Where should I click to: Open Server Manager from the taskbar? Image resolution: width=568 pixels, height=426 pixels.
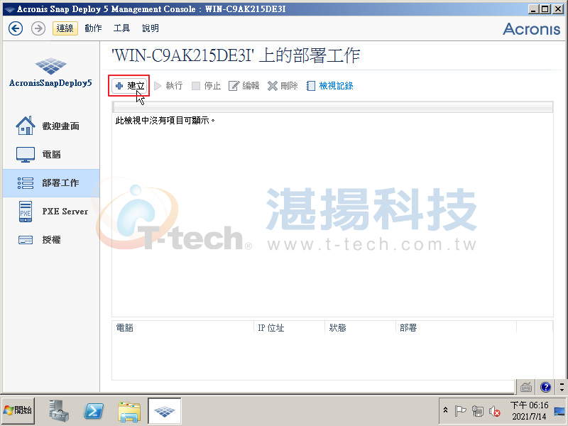59,410
